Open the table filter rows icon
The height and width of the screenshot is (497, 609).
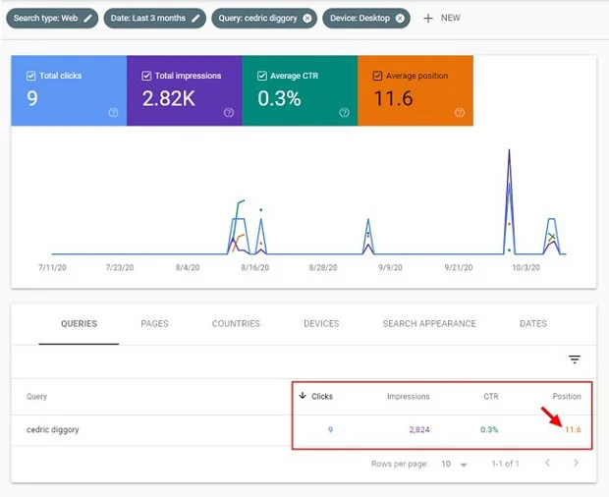pos(575,359)
